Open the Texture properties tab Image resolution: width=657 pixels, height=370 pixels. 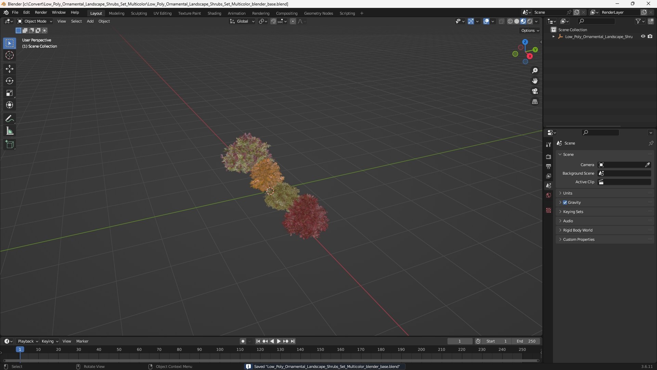[549, 210]
